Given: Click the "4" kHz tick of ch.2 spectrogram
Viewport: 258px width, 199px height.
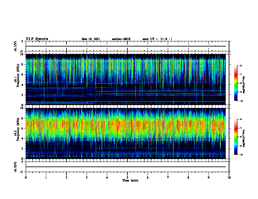Looking at the screenshot, I should pyautogui.click(x=23, y=139).
